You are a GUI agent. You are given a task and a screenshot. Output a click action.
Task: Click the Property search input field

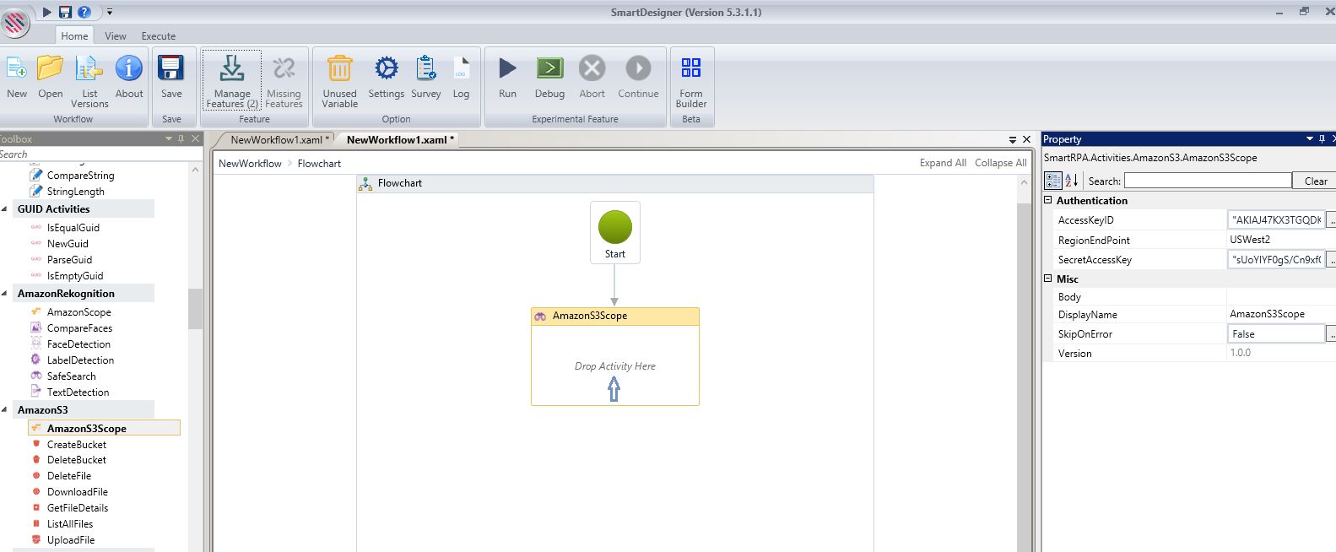coord(1207,181)
